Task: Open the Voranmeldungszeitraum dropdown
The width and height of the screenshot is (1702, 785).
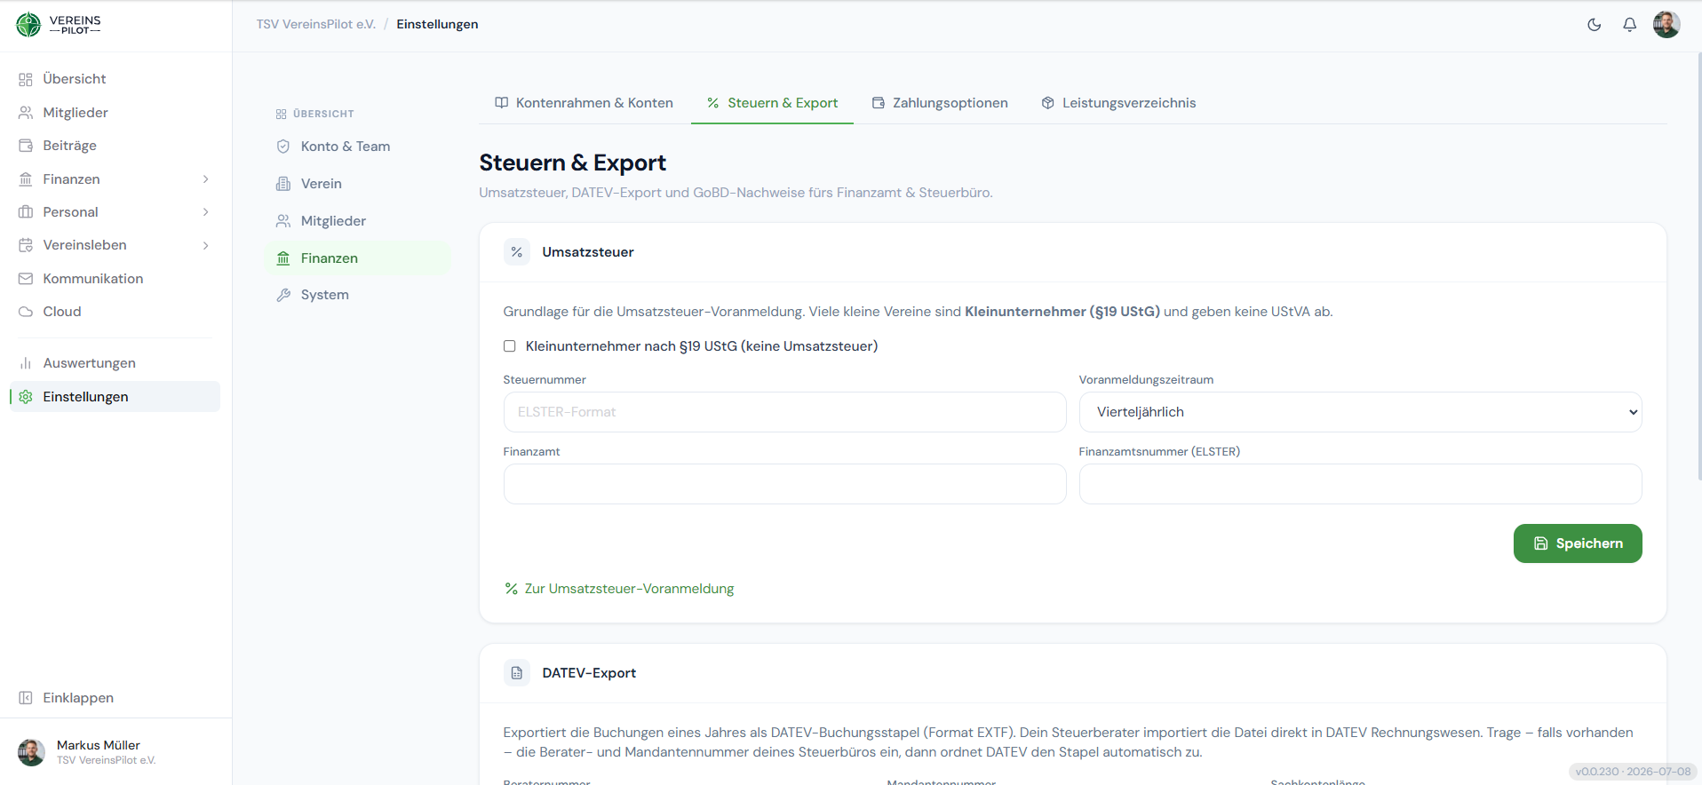Action: [1360, 412]
